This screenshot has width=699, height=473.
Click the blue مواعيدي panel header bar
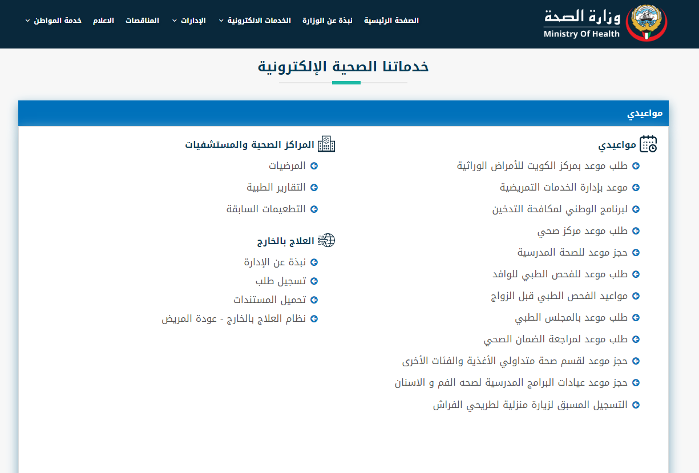tap(343, 113)
